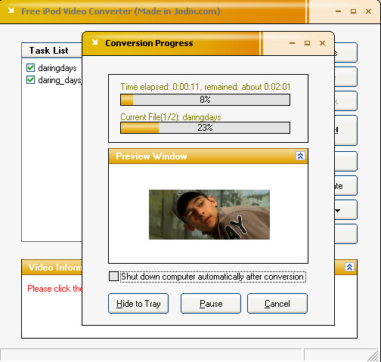
Task: Collapse the Video Information panel
Action: point(349,267)
